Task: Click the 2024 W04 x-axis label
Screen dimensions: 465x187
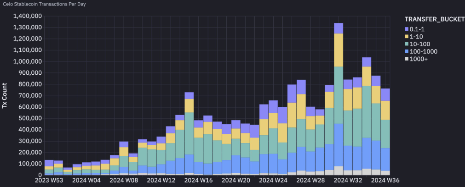Action: (86, 180)
